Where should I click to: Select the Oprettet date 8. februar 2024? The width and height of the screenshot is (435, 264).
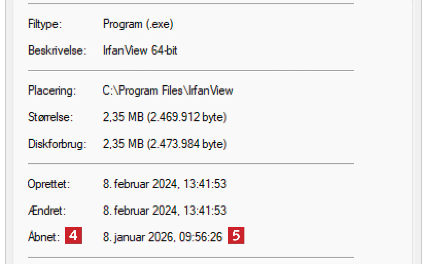140,184
